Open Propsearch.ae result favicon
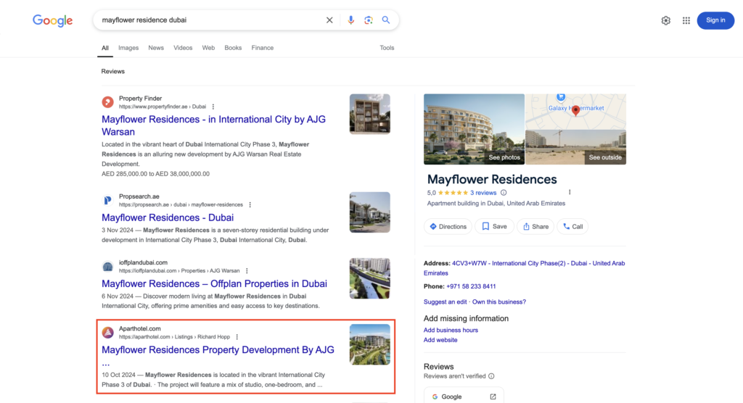The height and width of the screenshot is (403, 743). [x=107, y=200]
